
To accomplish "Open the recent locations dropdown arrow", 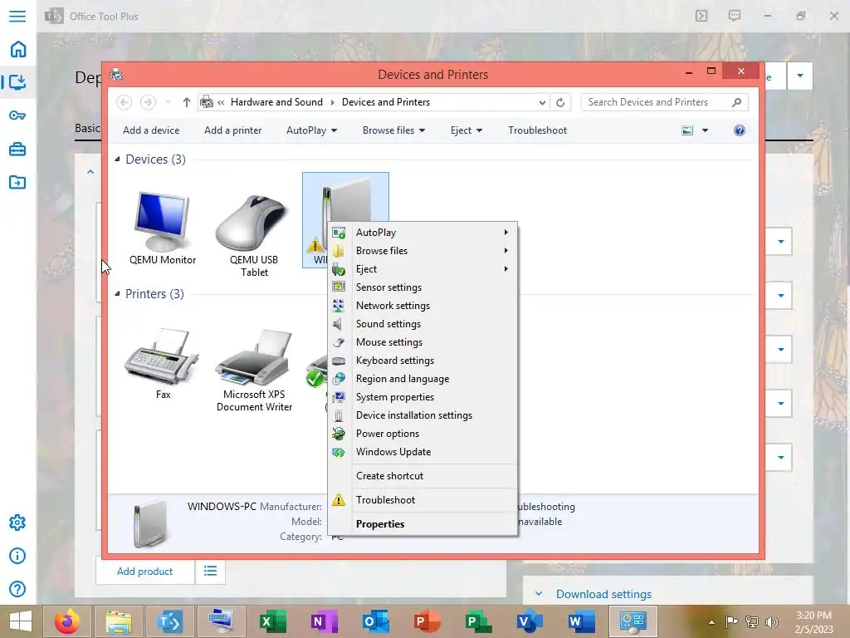I will point(168,102).
